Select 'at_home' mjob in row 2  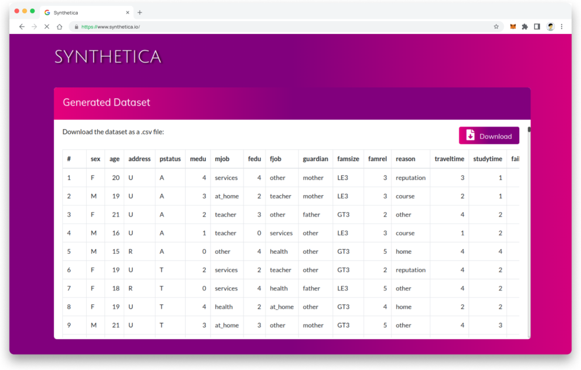tap(227, 196)
